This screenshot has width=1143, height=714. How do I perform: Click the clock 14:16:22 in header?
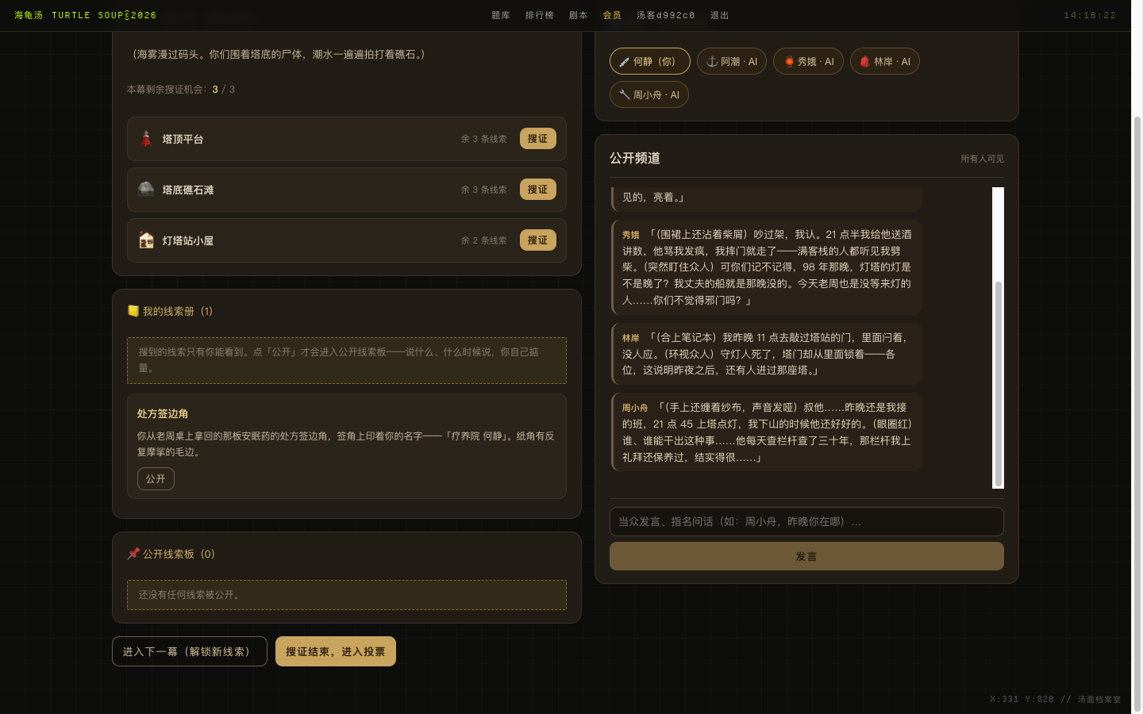click(1090, 15)
